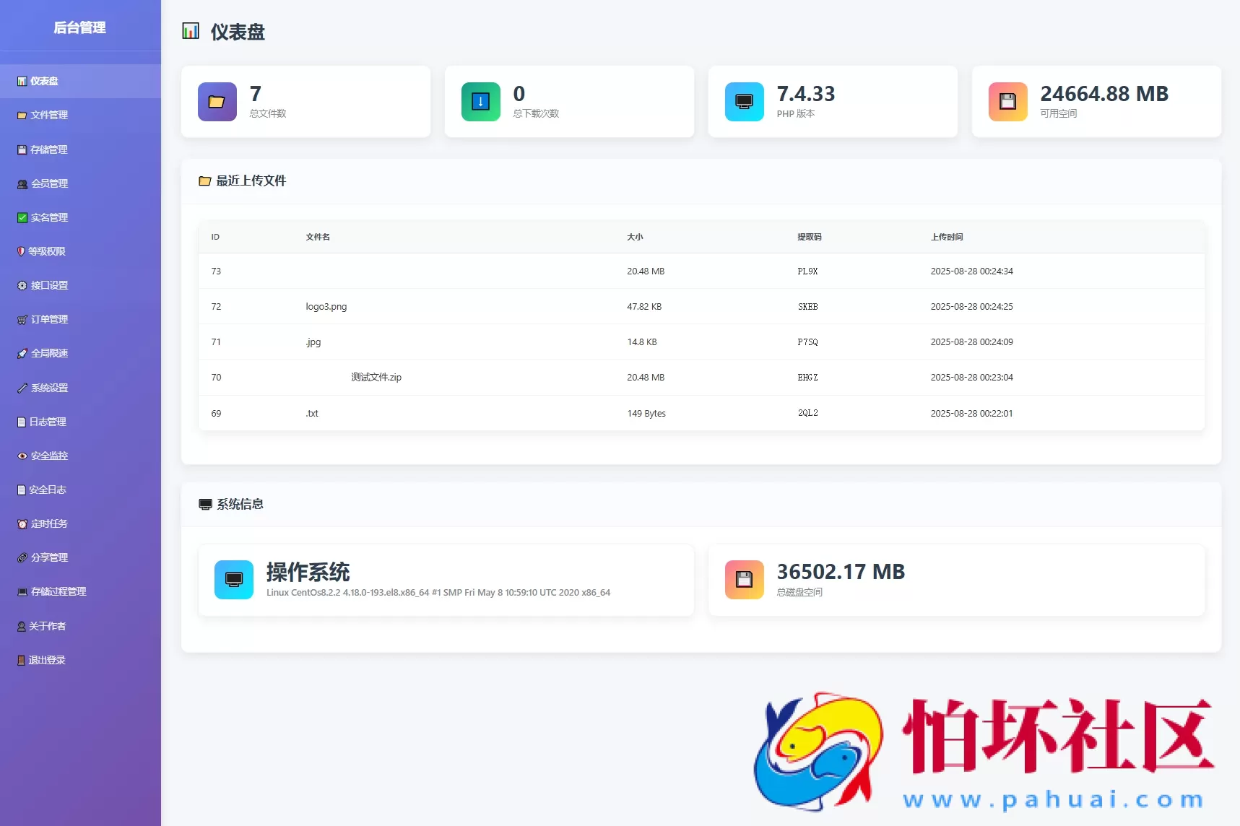Select the eye icon next to 安全监控
Image resolution: width=1240 pixels, height=826 pixels.
[x=21, y=455]
